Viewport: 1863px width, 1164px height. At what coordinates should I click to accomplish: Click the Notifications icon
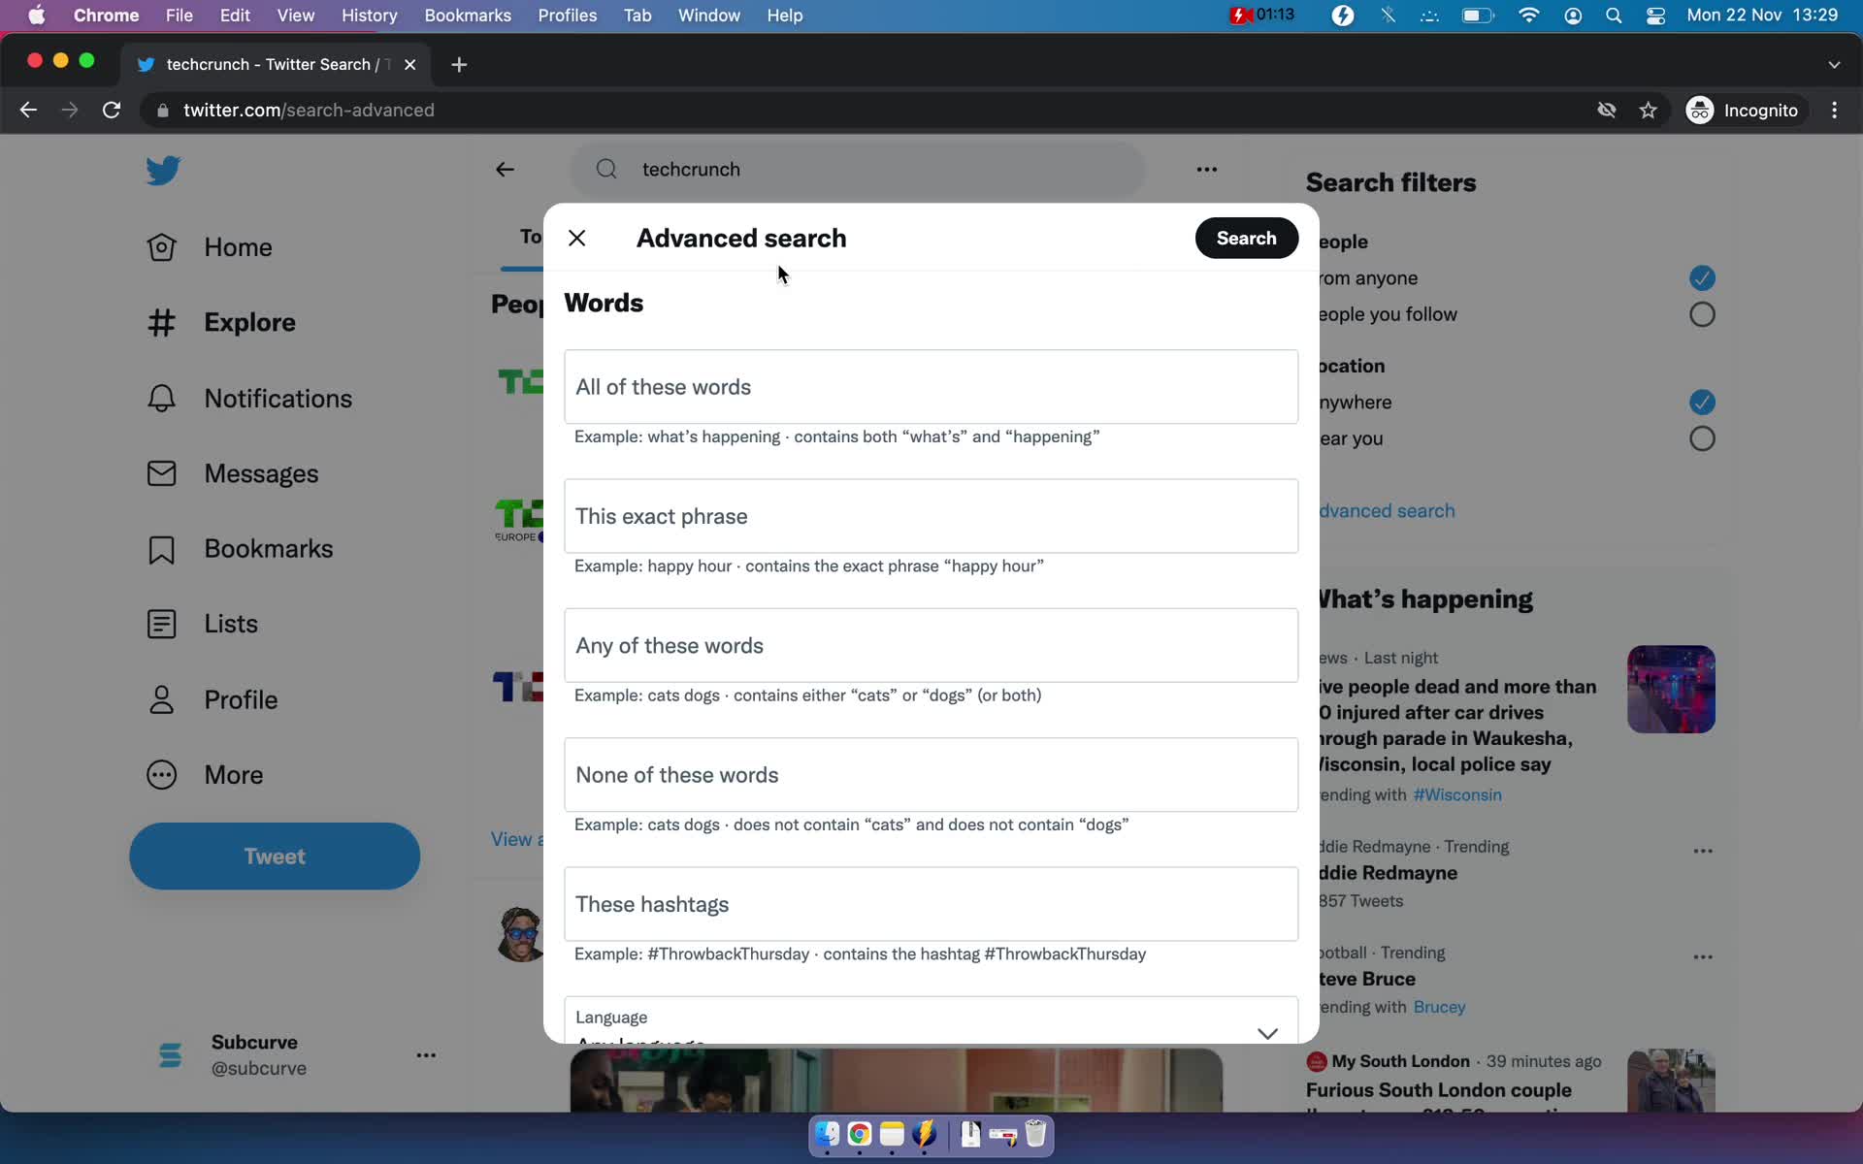161,397
